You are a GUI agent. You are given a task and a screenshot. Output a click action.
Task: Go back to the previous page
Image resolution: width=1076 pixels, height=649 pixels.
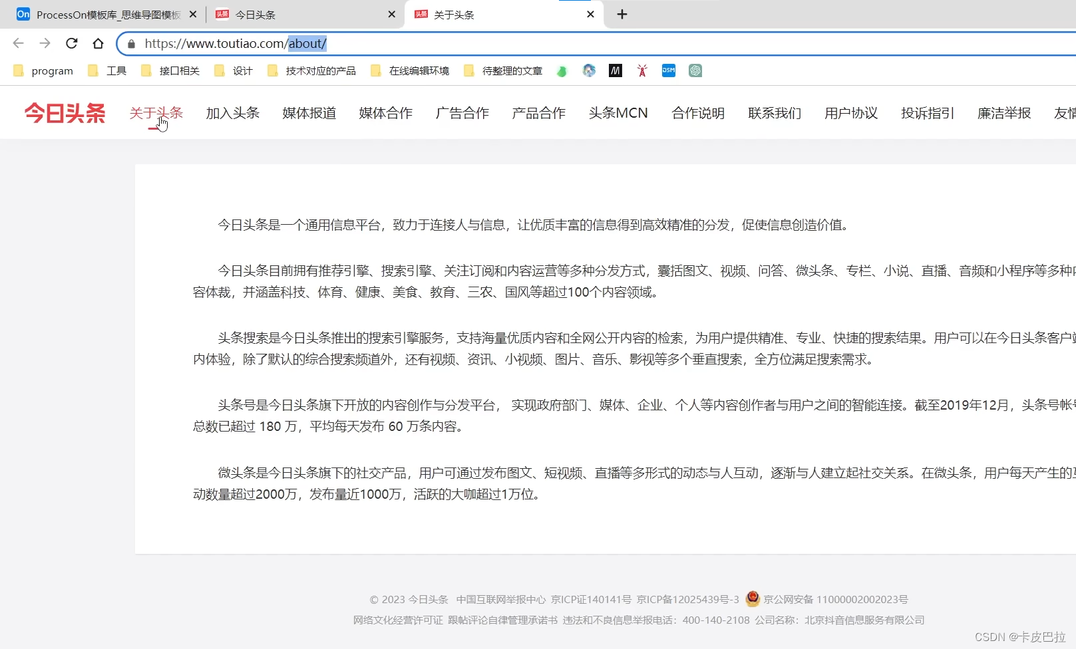18,43
